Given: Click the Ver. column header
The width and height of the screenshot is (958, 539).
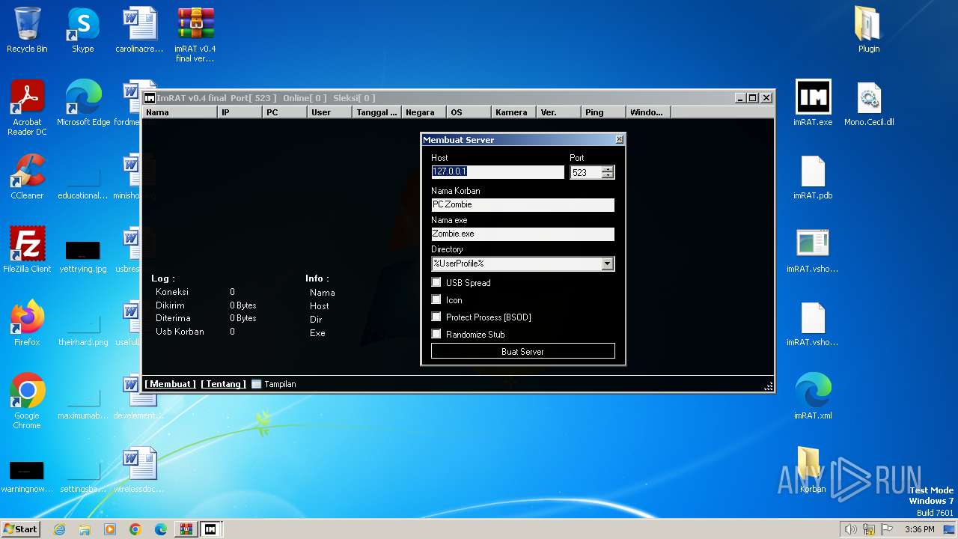Looking at the screenshot, I should [x=558, y=112].
